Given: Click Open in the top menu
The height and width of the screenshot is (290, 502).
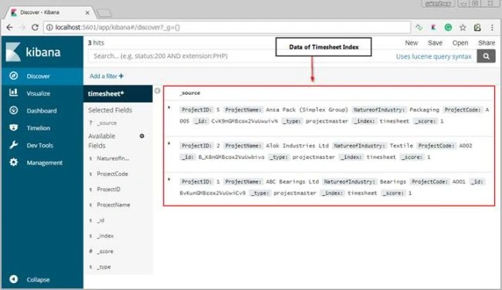Looking at the screenshot, I should pyautogui.click(x=460, y=43).
